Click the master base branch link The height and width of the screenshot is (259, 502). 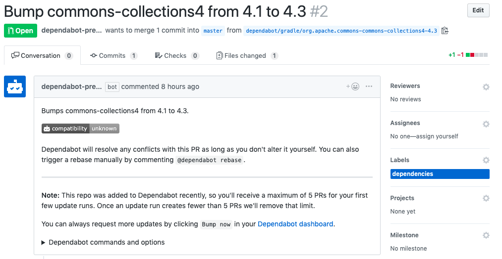pyautogui.click(x=213, y=31)
